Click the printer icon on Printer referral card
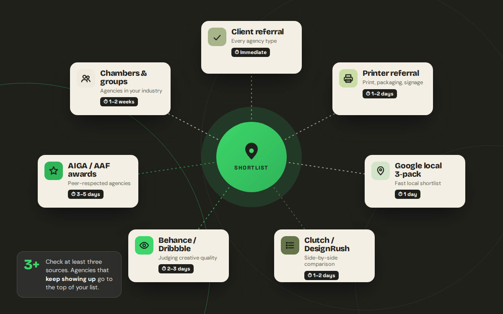Viewport: 503px width, 314px height. 348,78
